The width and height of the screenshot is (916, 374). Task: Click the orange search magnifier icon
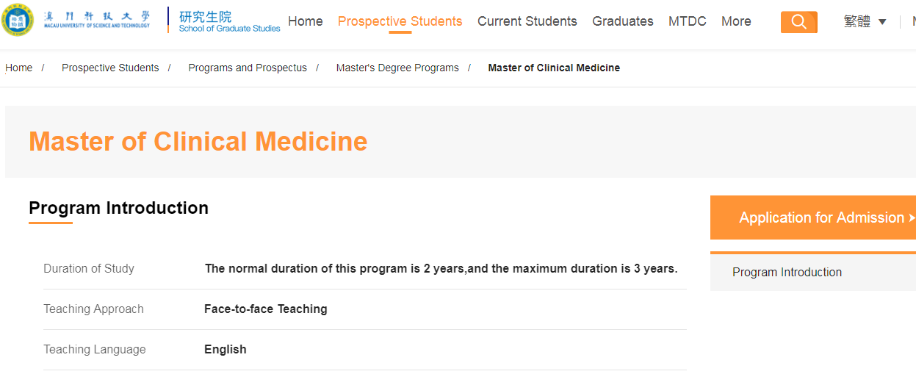[x=799, y=22]
